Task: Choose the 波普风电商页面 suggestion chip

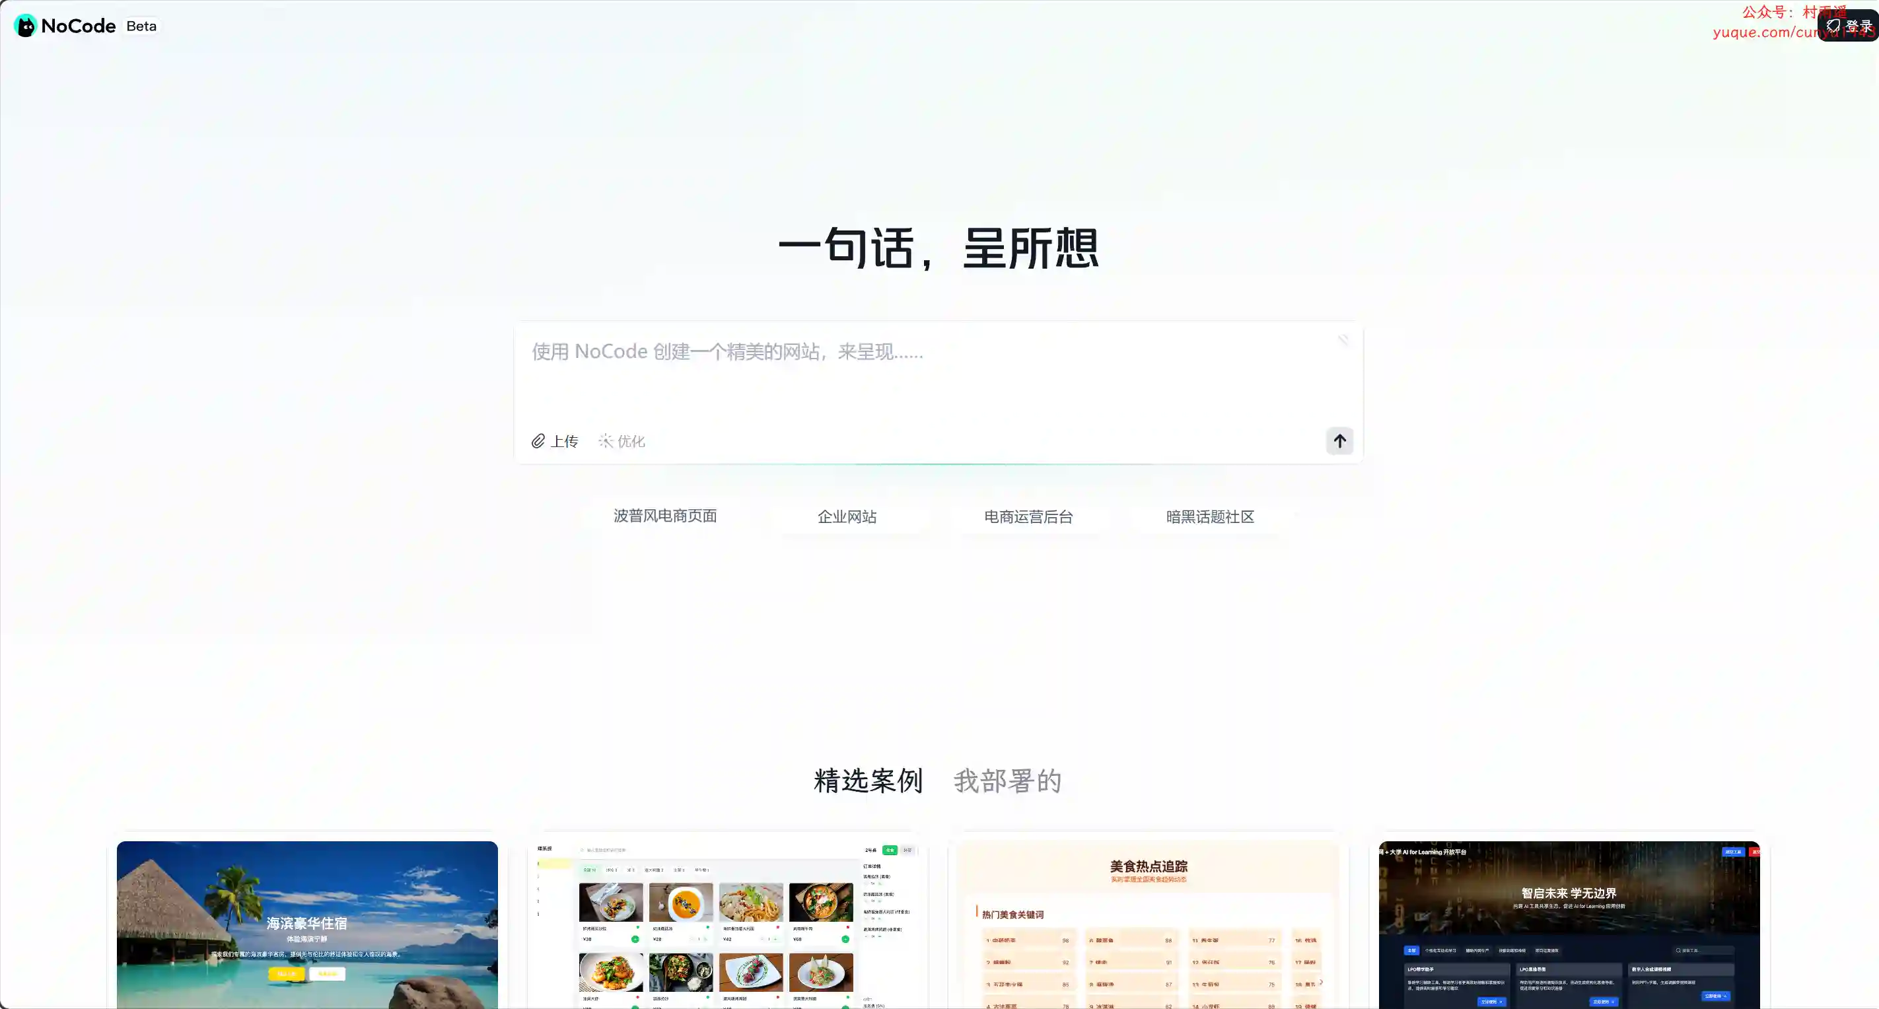Action: [x=664, y=516]
